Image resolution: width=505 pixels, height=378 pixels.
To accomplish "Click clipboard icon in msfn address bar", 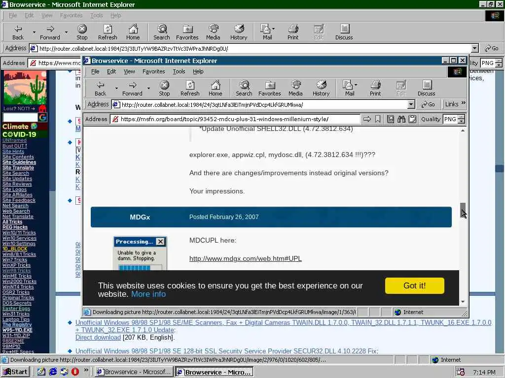I will pos(412,119).
